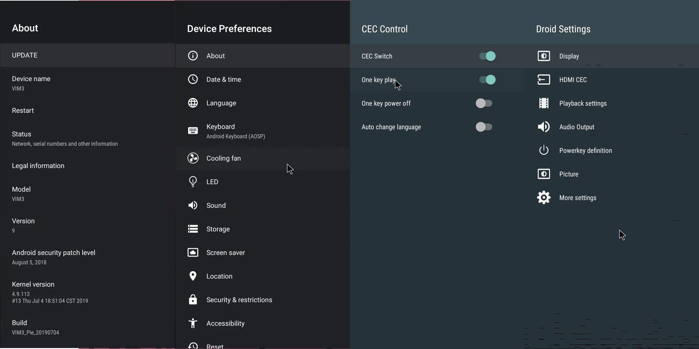Click the Cooling fan icon
This screenshot has width=699, height=349.
click(193, 158)
